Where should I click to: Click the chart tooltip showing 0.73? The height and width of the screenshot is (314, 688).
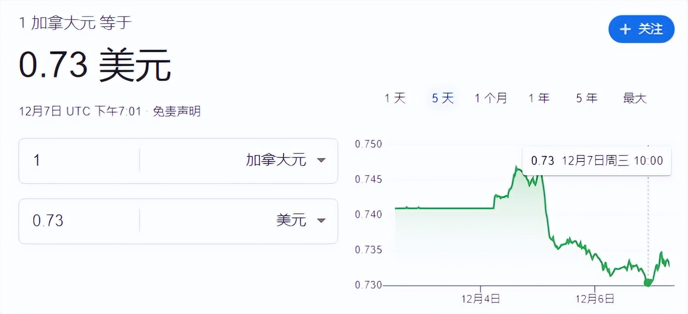[596, 160]
